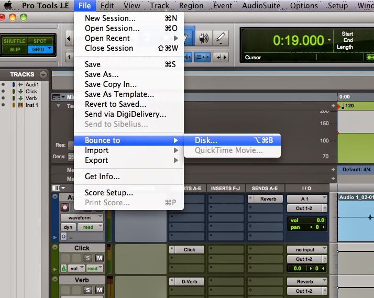The width and height of the screenshot is (374, 298).
Task: Click the dyn button on Audio track
Action: (x=68, y=227)
